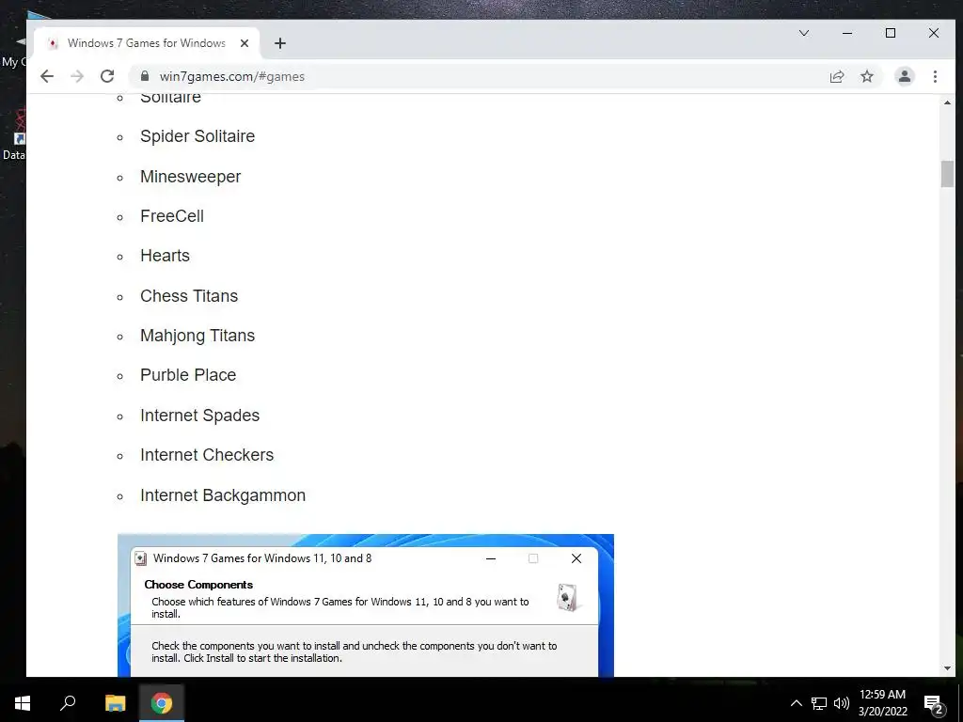Open the network status tray icon
This screenshot has width=963, height=722.
pyautogui.click(x=819, y=703)
